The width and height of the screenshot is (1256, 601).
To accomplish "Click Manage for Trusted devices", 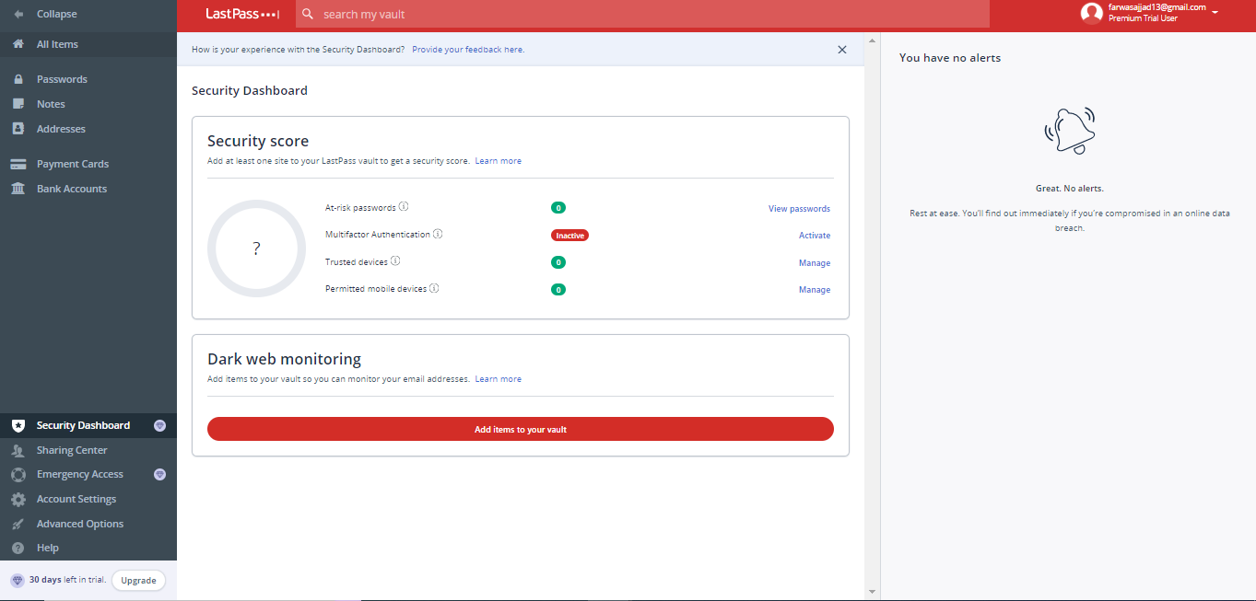I will [815, 263].
